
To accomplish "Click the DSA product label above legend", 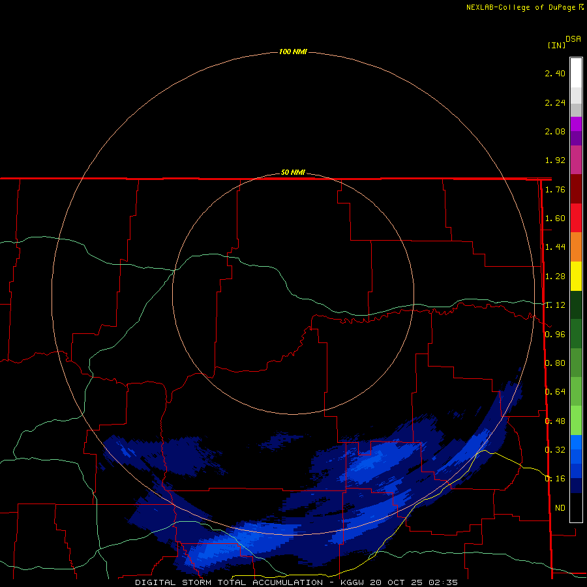I will click(573, 39).
